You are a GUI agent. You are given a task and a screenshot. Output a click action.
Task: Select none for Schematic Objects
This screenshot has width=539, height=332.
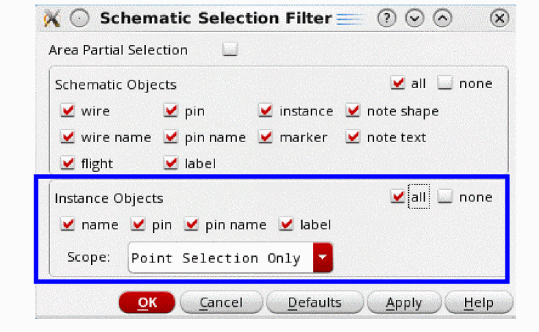point(446,83)
